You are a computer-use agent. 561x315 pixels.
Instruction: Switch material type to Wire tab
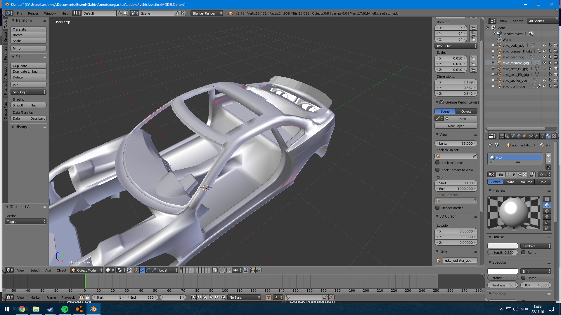[x=510, y=182]
